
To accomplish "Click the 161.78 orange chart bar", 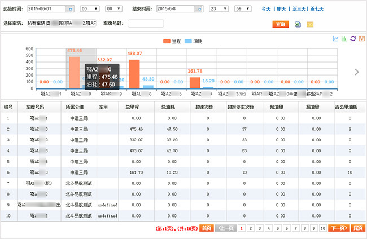I will pyautogui.click(x=195, y=83).
